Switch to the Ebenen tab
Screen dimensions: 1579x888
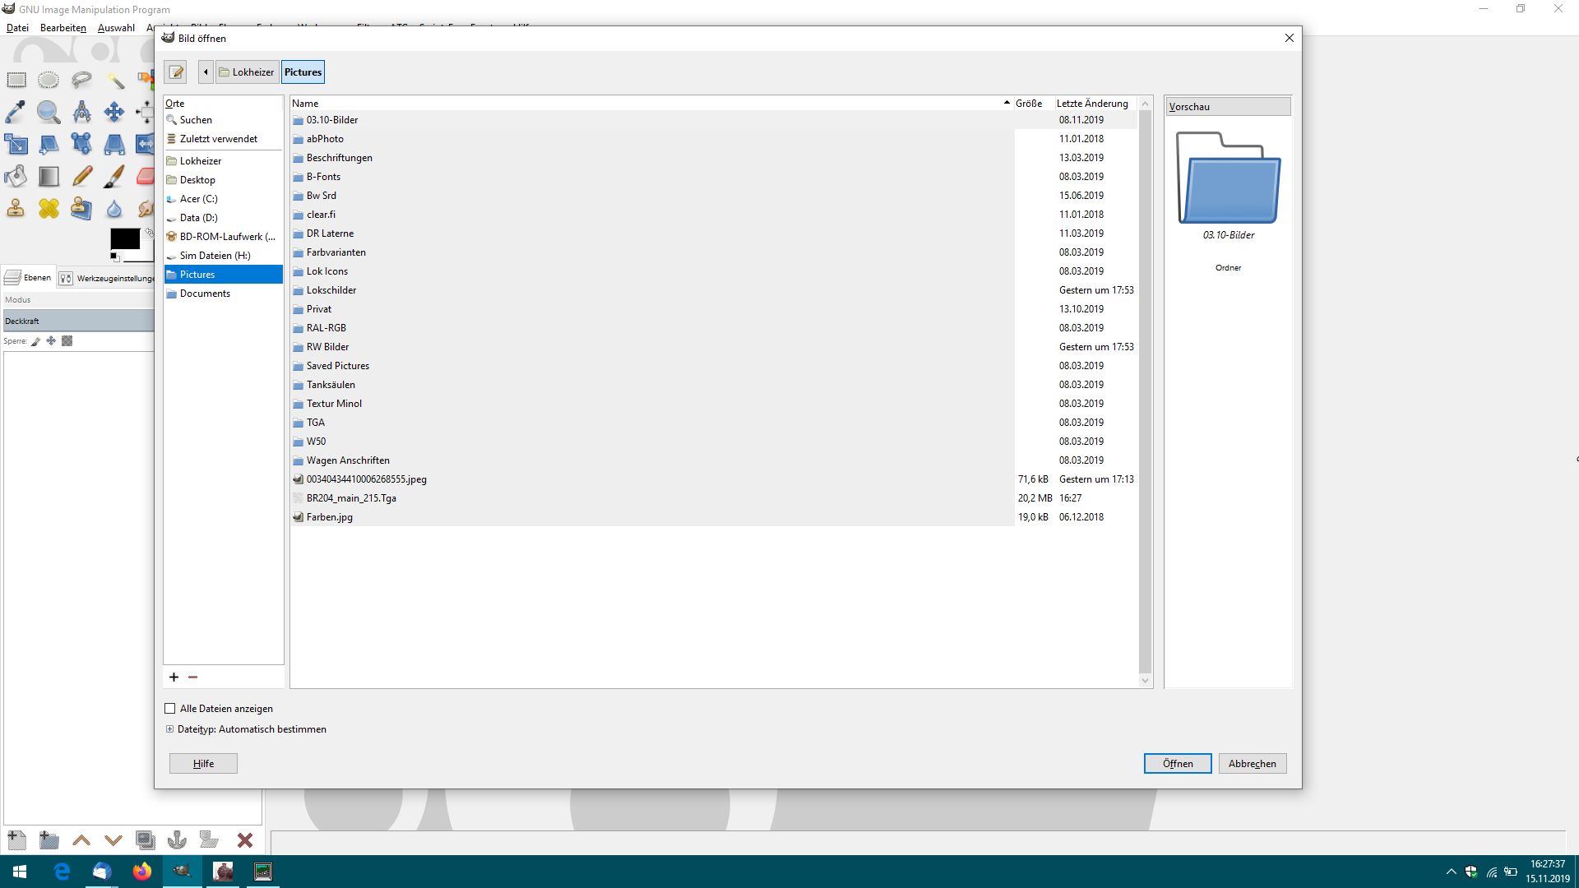tap(29, 278)
